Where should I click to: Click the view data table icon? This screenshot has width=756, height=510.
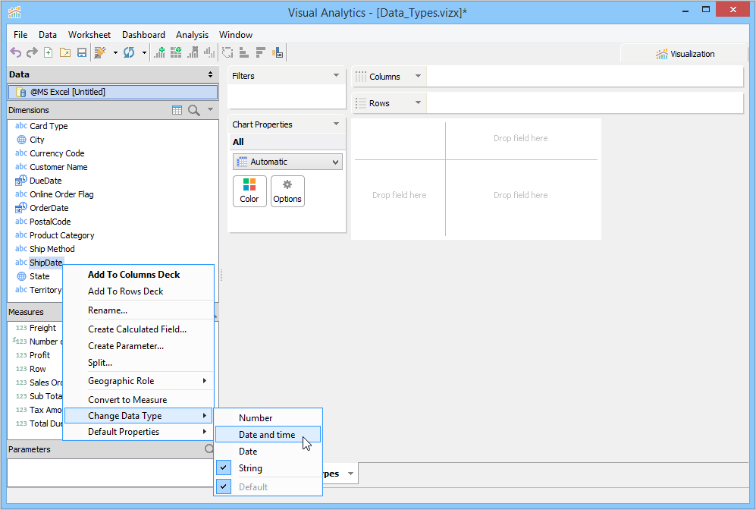[177, 110]
